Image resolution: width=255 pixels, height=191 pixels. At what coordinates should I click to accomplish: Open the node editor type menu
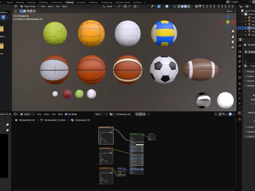[x=16, y=114]
